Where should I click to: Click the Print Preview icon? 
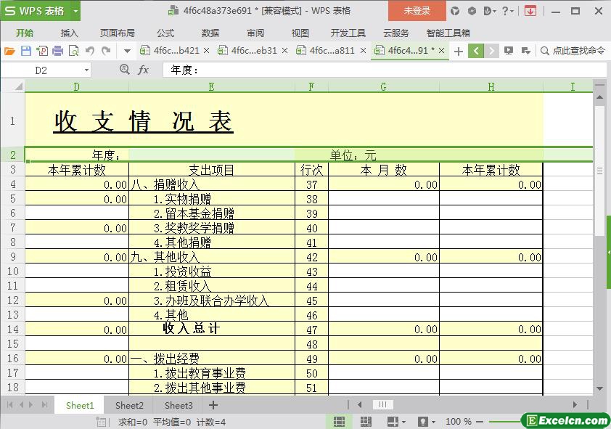coord(73,51)
